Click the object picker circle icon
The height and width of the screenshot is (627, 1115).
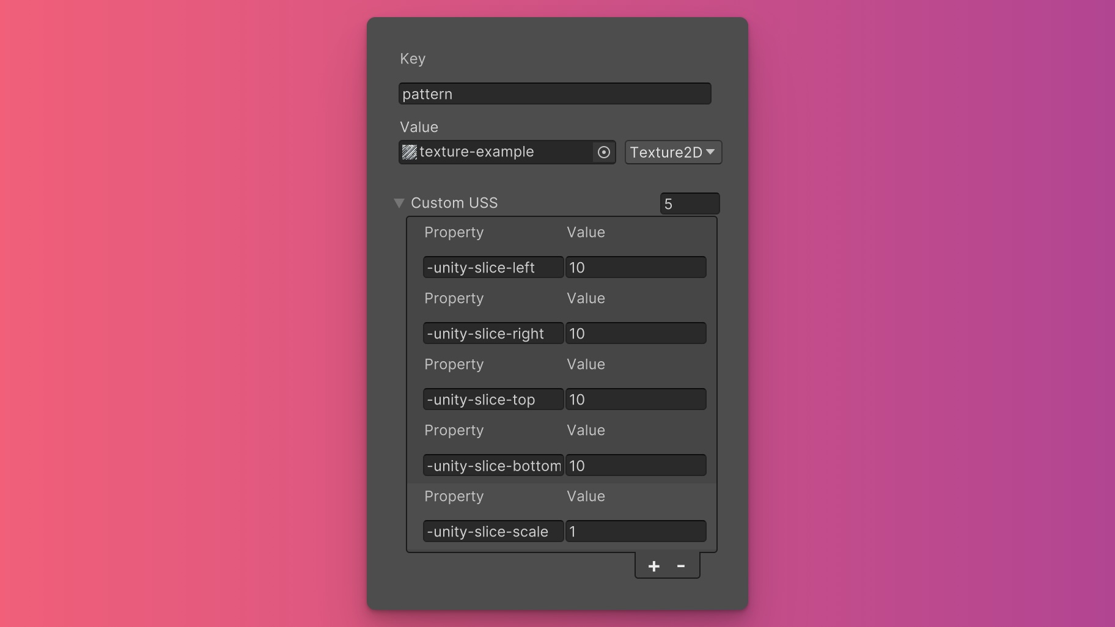(x=603, y=152)
